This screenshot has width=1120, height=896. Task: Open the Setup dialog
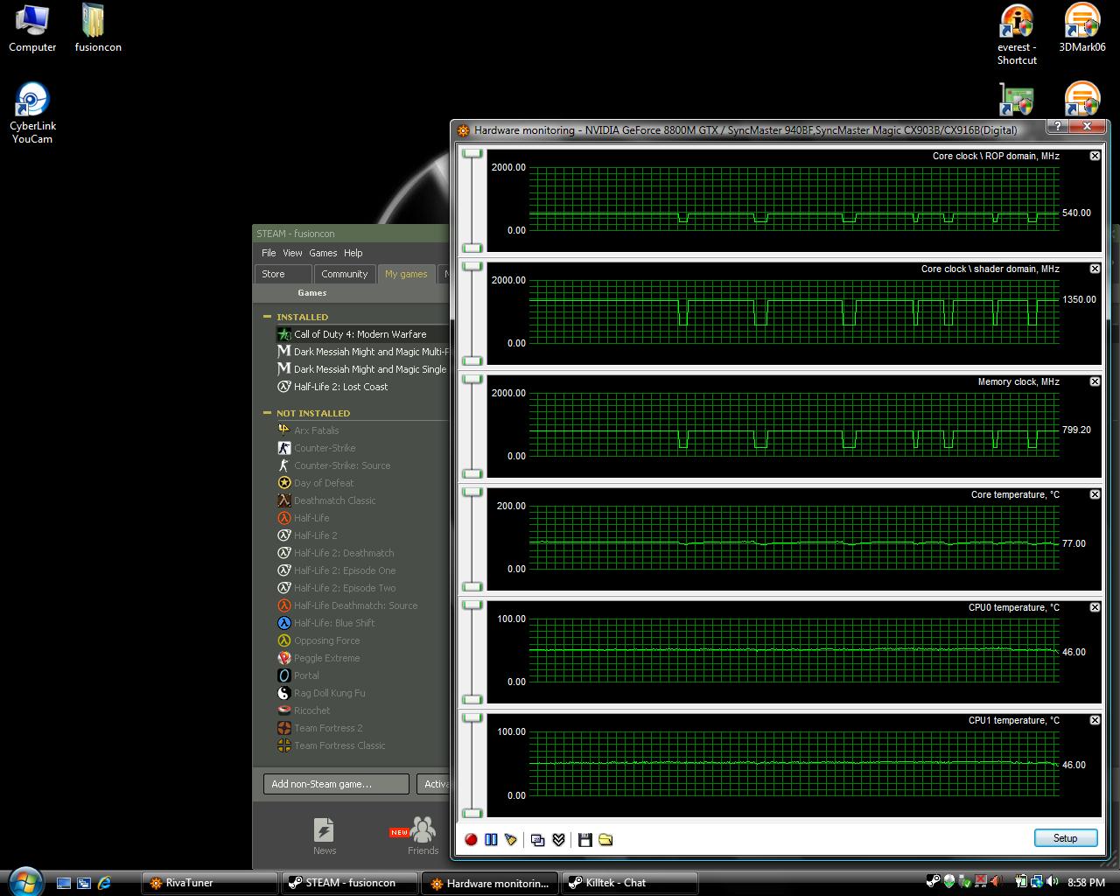(1065, 838)
